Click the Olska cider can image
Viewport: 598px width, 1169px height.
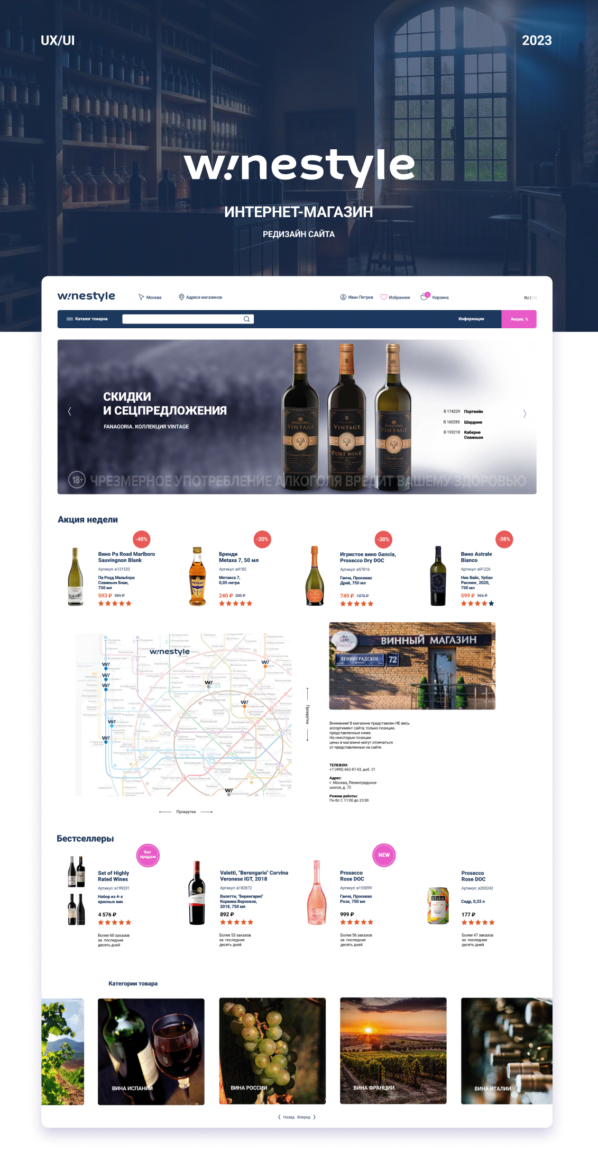click(x=438, y=906)
